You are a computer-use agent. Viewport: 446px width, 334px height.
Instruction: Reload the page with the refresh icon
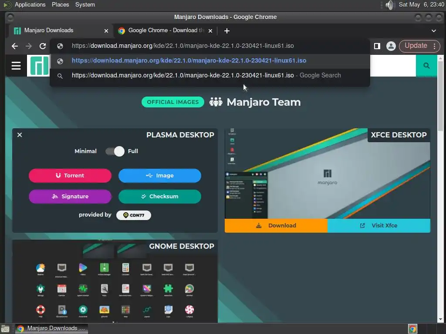[43, 46]
